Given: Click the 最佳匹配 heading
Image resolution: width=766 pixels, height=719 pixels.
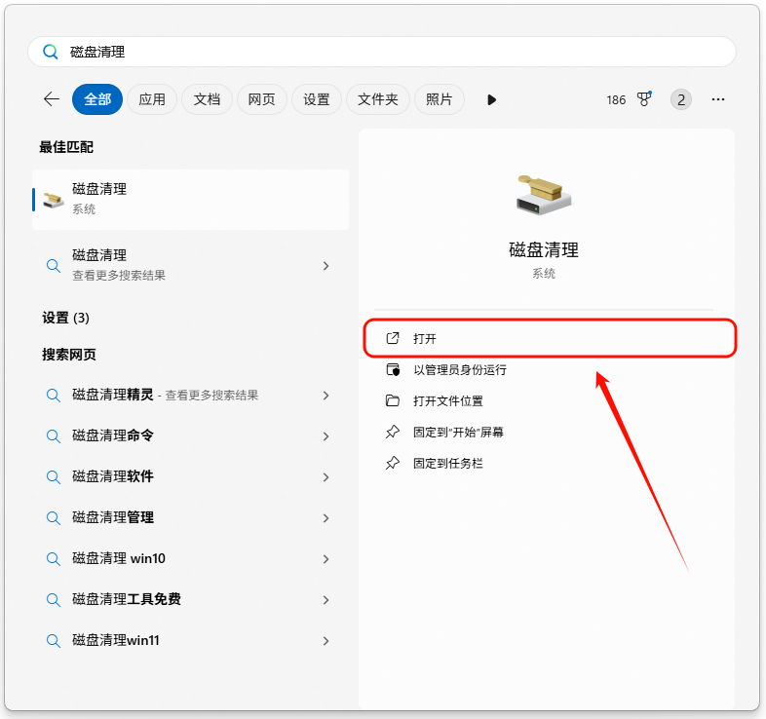Looking at the screenshot, I should 66,147.
